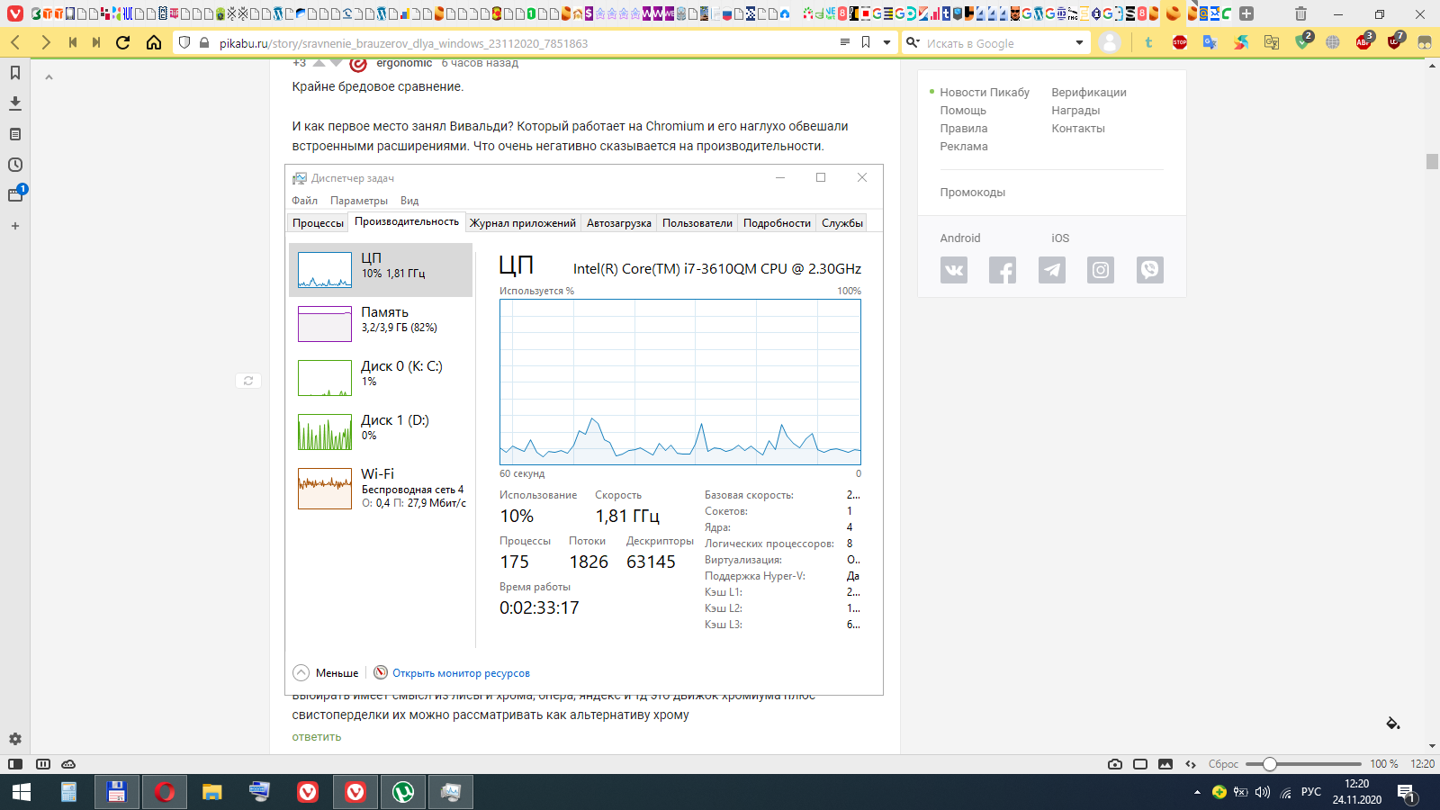Capture page with camera icon
This screenshot has height=810, width=1440.
[1115, 764]
